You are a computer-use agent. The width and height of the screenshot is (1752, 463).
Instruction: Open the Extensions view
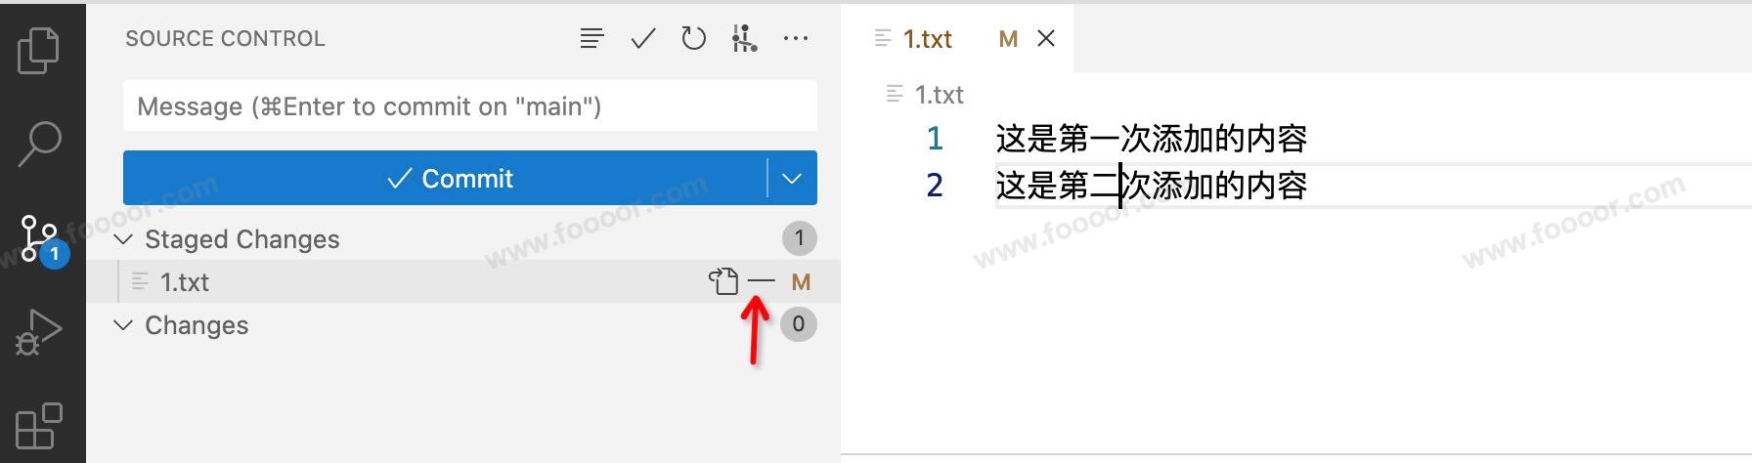39,426
